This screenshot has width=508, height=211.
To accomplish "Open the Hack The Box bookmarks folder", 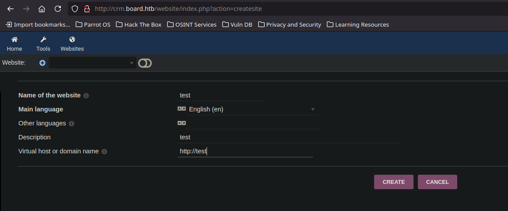I will (x=139, y=24).
